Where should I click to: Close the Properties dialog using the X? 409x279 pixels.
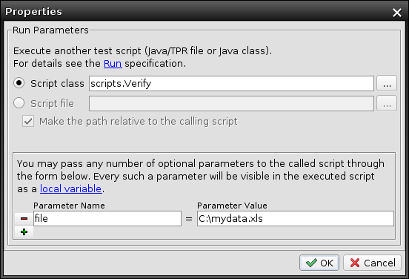click(x=397, y=13)
